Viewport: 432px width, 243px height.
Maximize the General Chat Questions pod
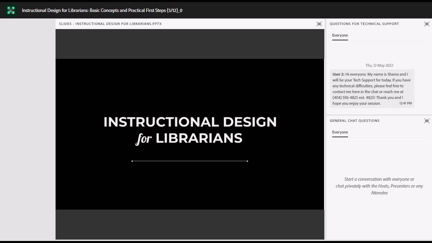point(427,120)
